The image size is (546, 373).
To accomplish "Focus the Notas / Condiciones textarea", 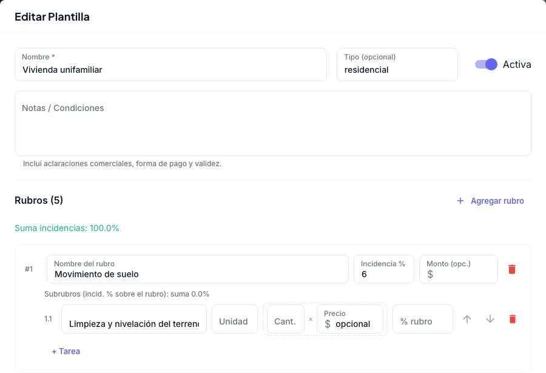I will coord(273,124).
